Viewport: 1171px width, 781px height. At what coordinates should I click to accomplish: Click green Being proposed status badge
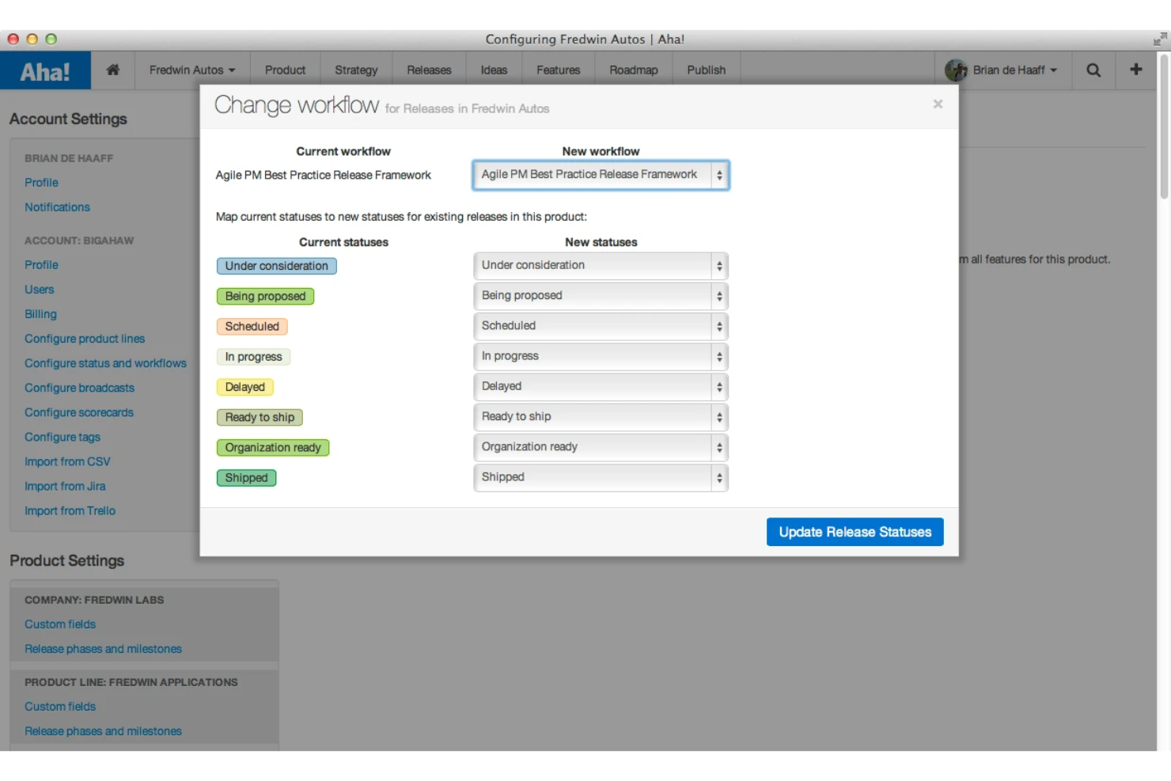(265, 296)
